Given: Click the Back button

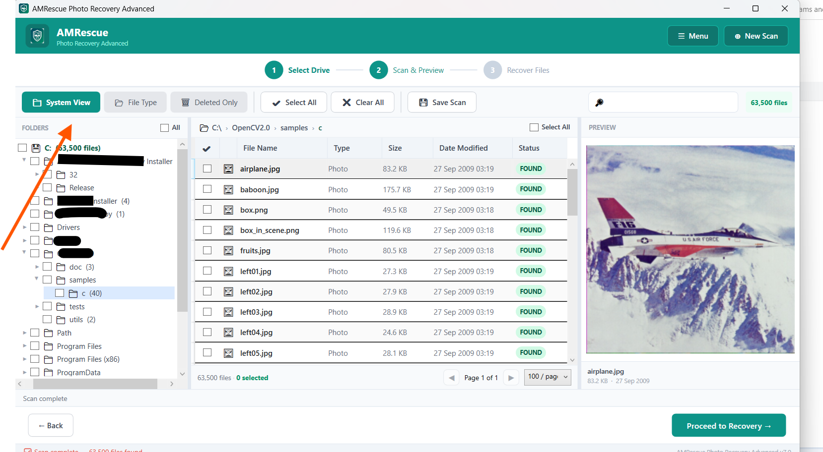Looking at the screenshot, I should (51, 425).
